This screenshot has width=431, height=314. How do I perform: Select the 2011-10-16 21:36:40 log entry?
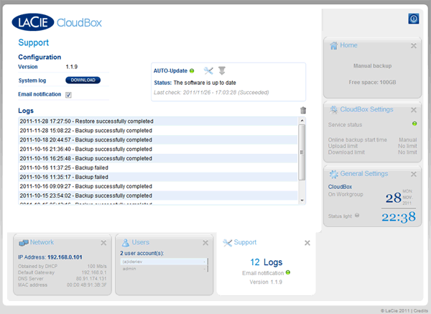point(158,149)
